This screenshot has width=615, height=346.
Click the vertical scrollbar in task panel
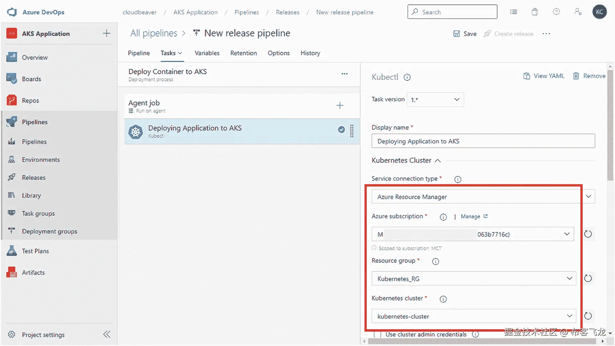(610, 125)
